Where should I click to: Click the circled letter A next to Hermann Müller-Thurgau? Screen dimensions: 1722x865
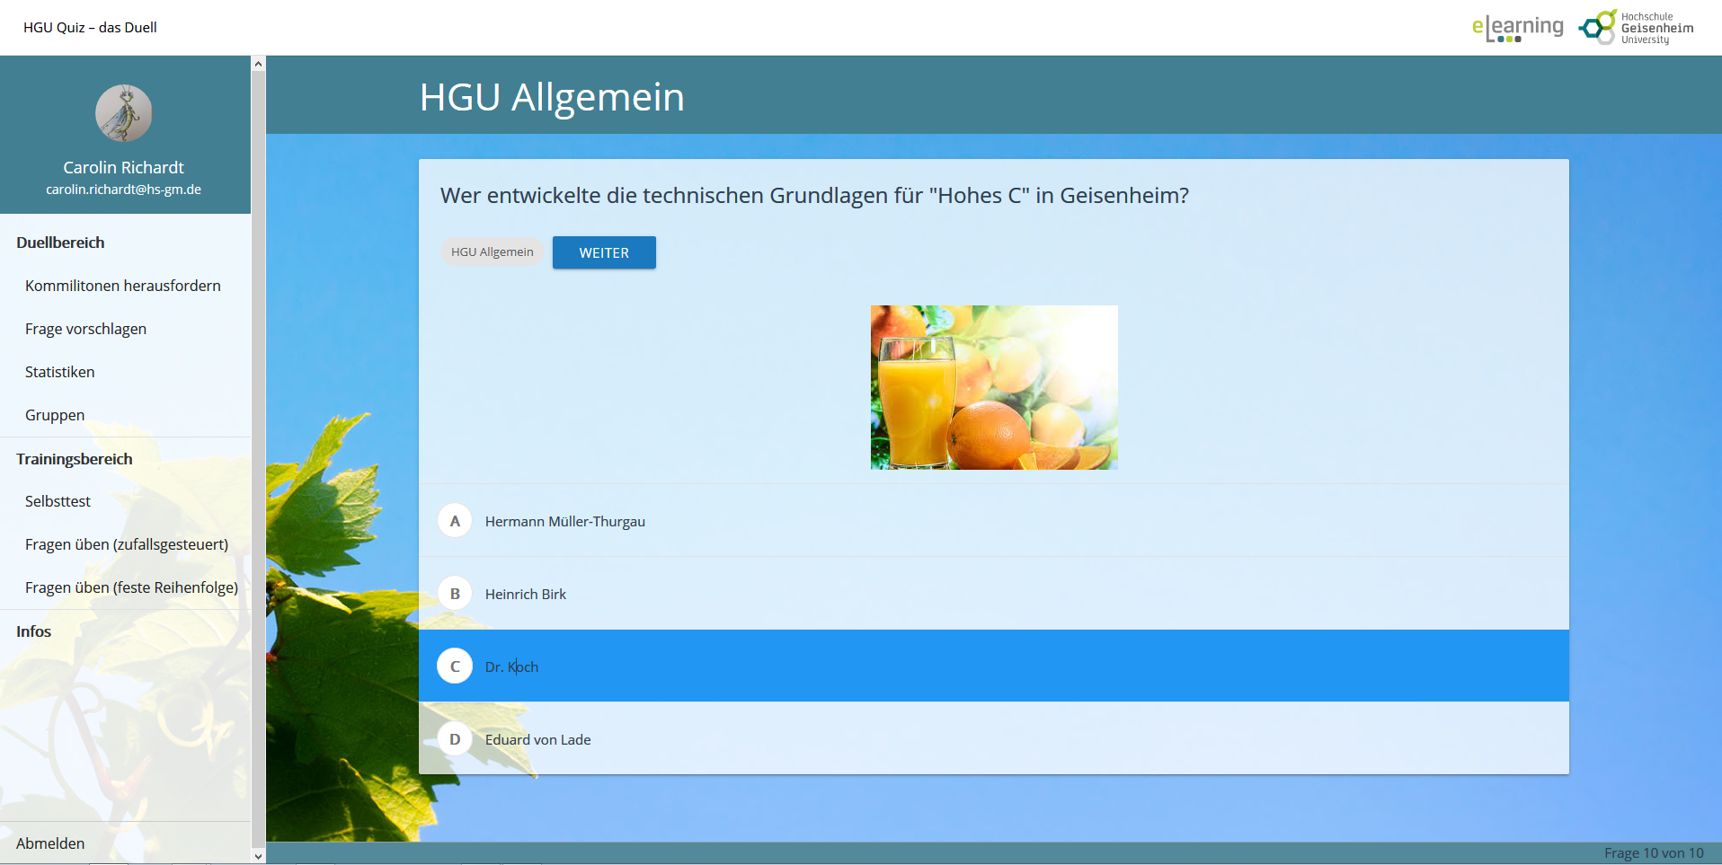pyautogui.click(x=455, y=520)
